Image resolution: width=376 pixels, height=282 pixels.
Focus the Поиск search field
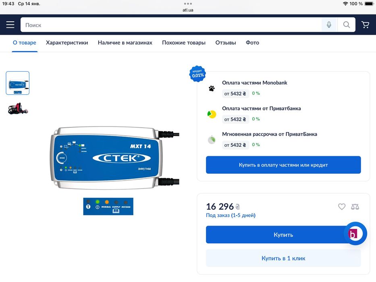click(171, 25)
